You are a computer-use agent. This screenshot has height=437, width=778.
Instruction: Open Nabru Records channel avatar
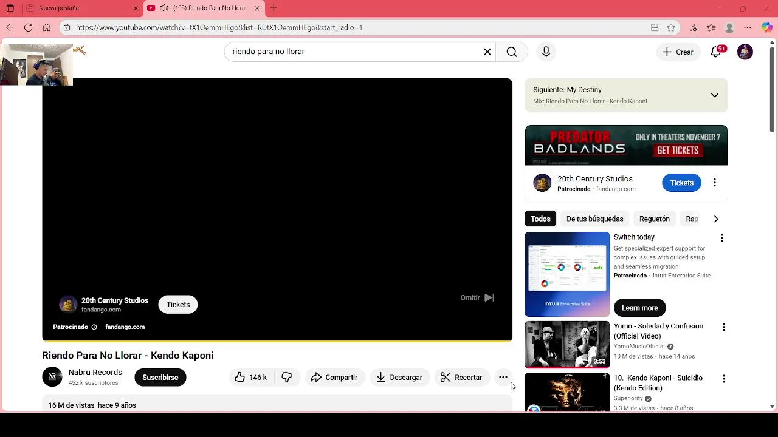[52, 377]
